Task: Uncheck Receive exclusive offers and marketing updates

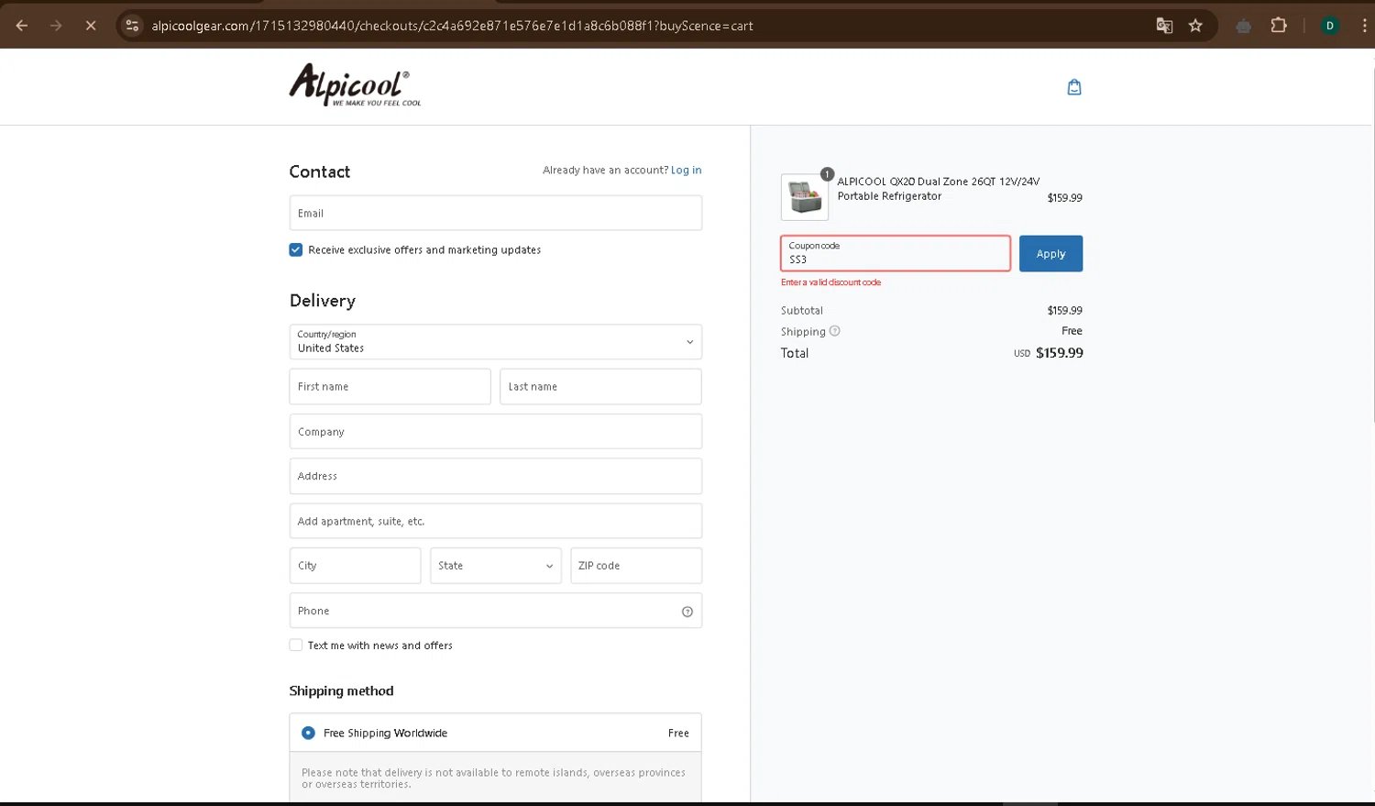Action: [295, 249]
